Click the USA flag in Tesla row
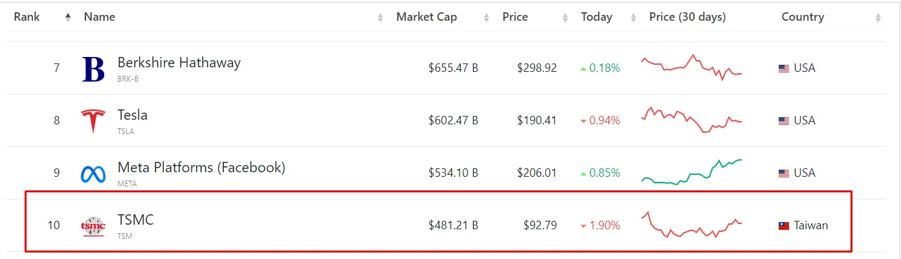 (x=784, y=121)
